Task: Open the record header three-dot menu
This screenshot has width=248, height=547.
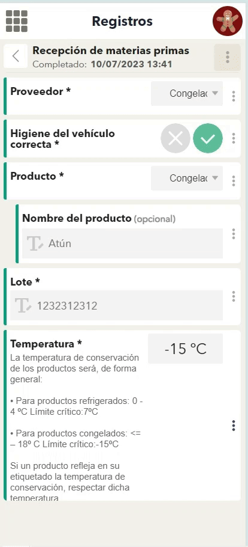Action: coord(228,57)
